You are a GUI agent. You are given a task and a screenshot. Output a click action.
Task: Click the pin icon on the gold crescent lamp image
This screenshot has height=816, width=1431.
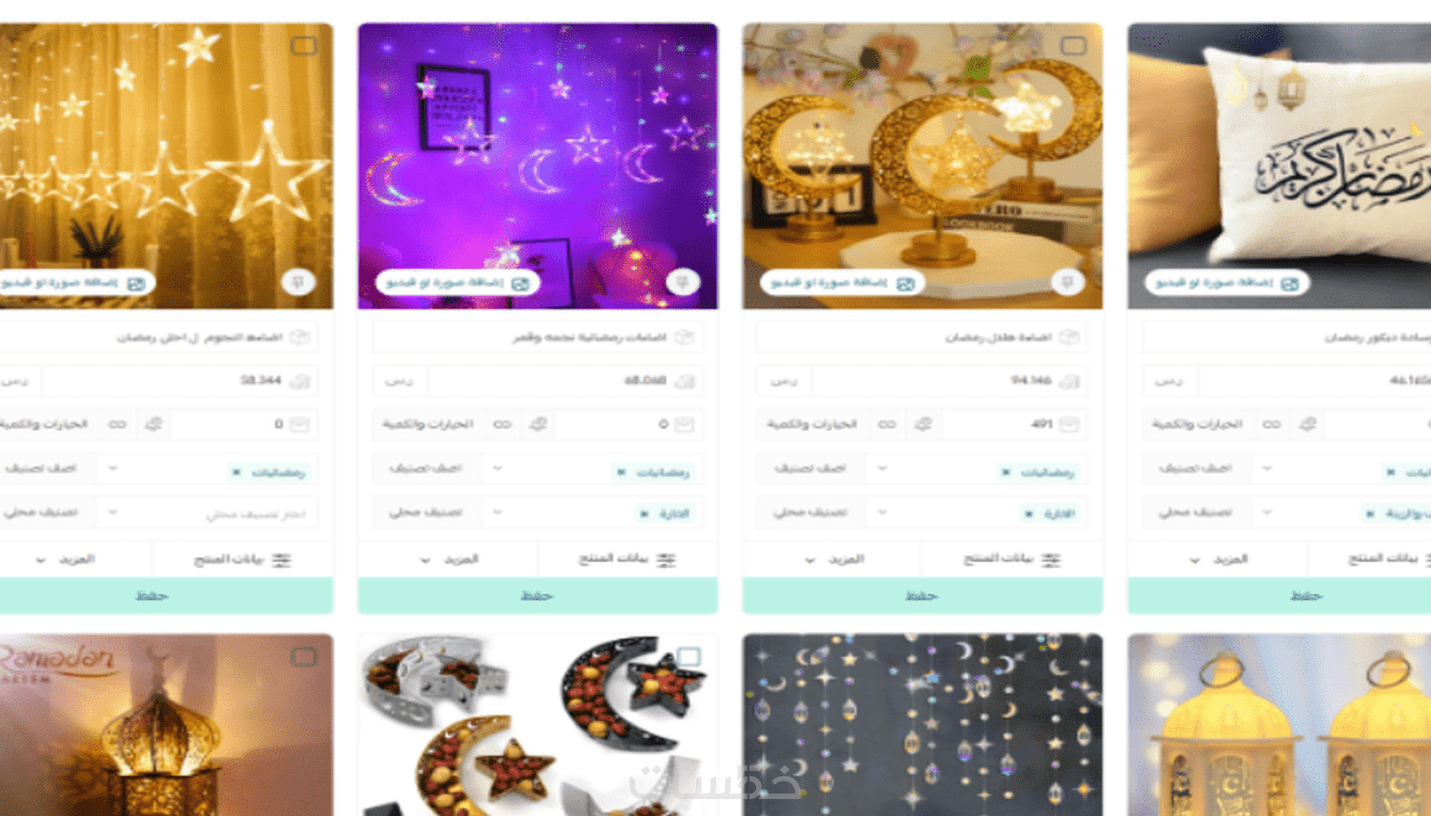point(1067,282)
